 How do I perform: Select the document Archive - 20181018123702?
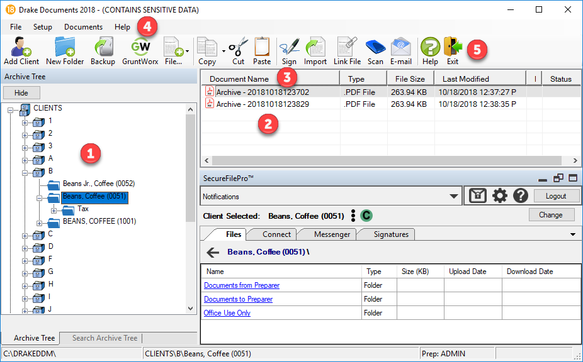tap(263, 92)
